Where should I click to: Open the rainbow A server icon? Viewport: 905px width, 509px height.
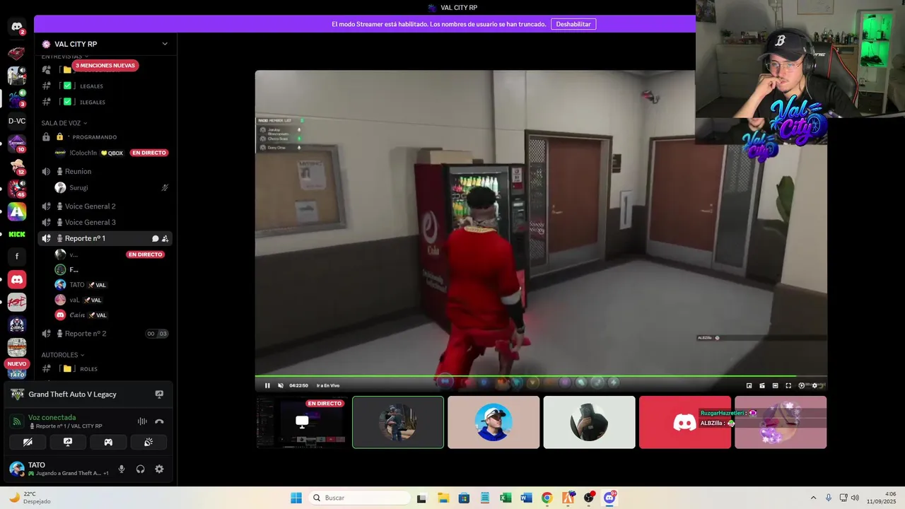[17, 211]
